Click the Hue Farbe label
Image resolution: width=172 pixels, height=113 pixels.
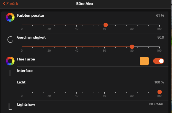coord(26,59)
